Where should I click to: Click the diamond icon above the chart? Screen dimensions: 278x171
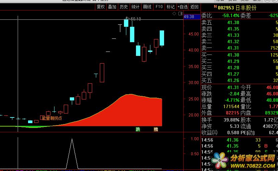(x=174, y=14)
